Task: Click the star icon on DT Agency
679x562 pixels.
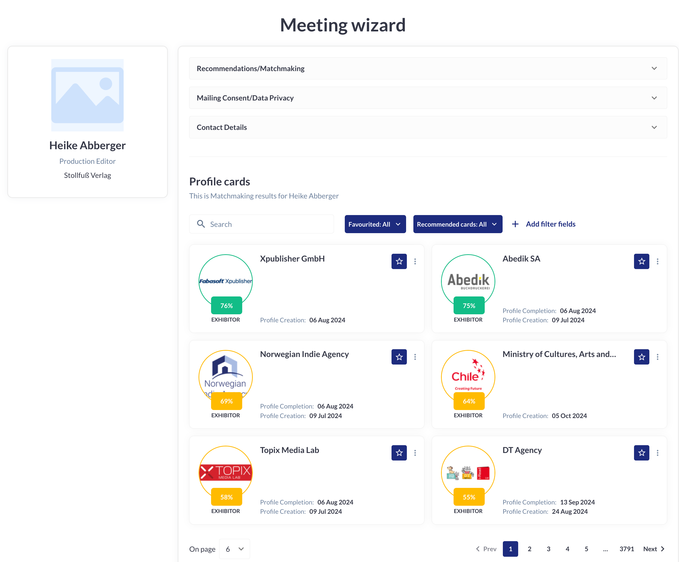Action: (642, 453)
